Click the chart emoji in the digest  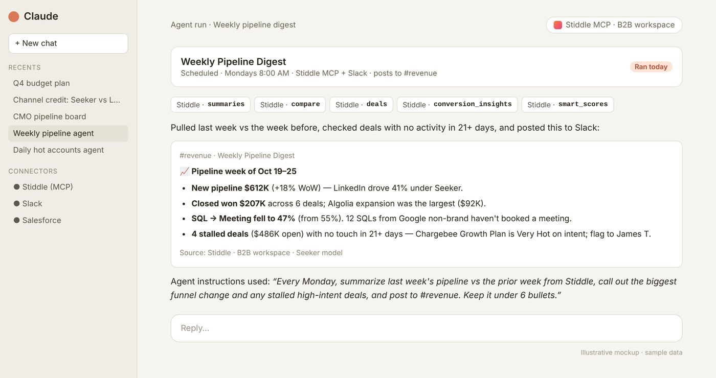(185, 171)
